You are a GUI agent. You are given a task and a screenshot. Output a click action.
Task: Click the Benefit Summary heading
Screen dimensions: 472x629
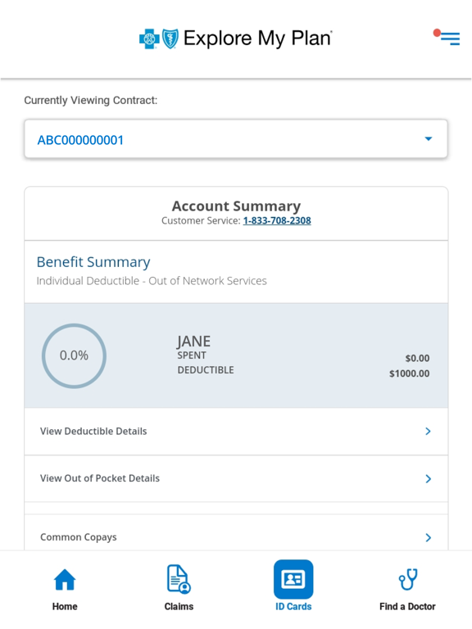[x=93, y=262]
